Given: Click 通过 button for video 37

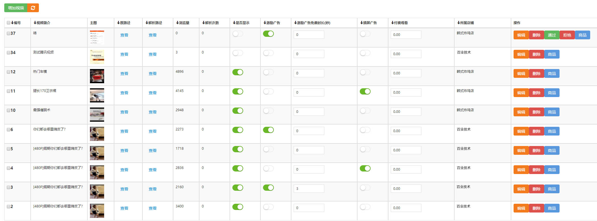Looking at the screenshot, I should (552, 35).
